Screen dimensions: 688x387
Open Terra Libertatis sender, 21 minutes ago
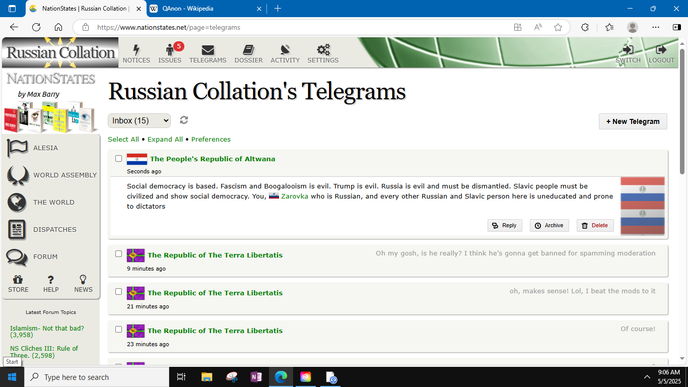point(215,293)
